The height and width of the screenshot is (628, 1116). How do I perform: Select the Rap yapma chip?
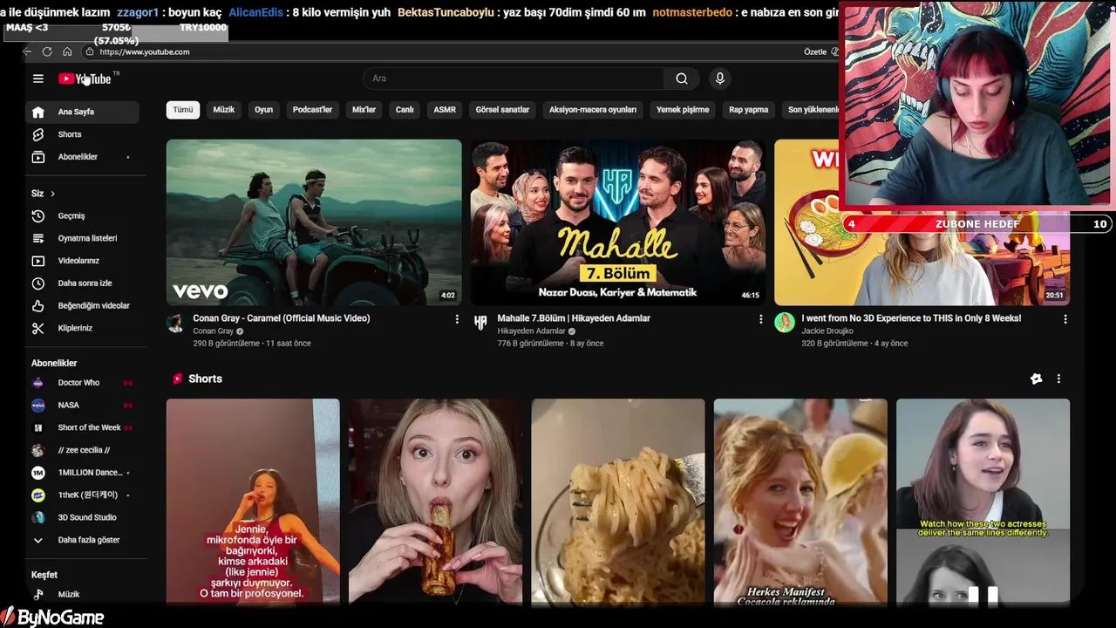[748, 110]
